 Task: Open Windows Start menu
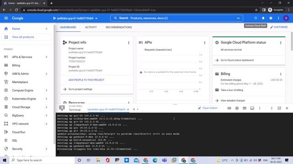(5, 160)
